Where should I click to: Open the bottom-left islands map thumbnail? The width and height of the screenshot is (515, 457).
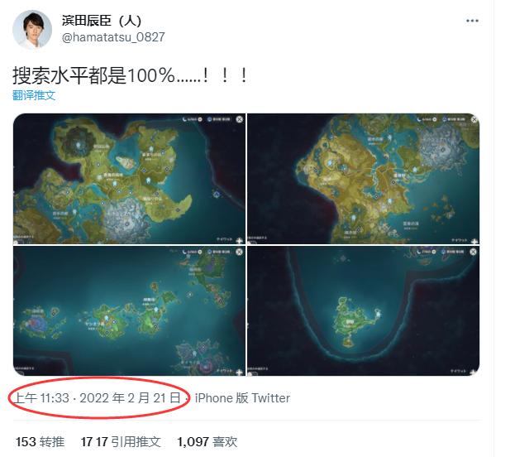pyautogui.click(x=130, y=310)
